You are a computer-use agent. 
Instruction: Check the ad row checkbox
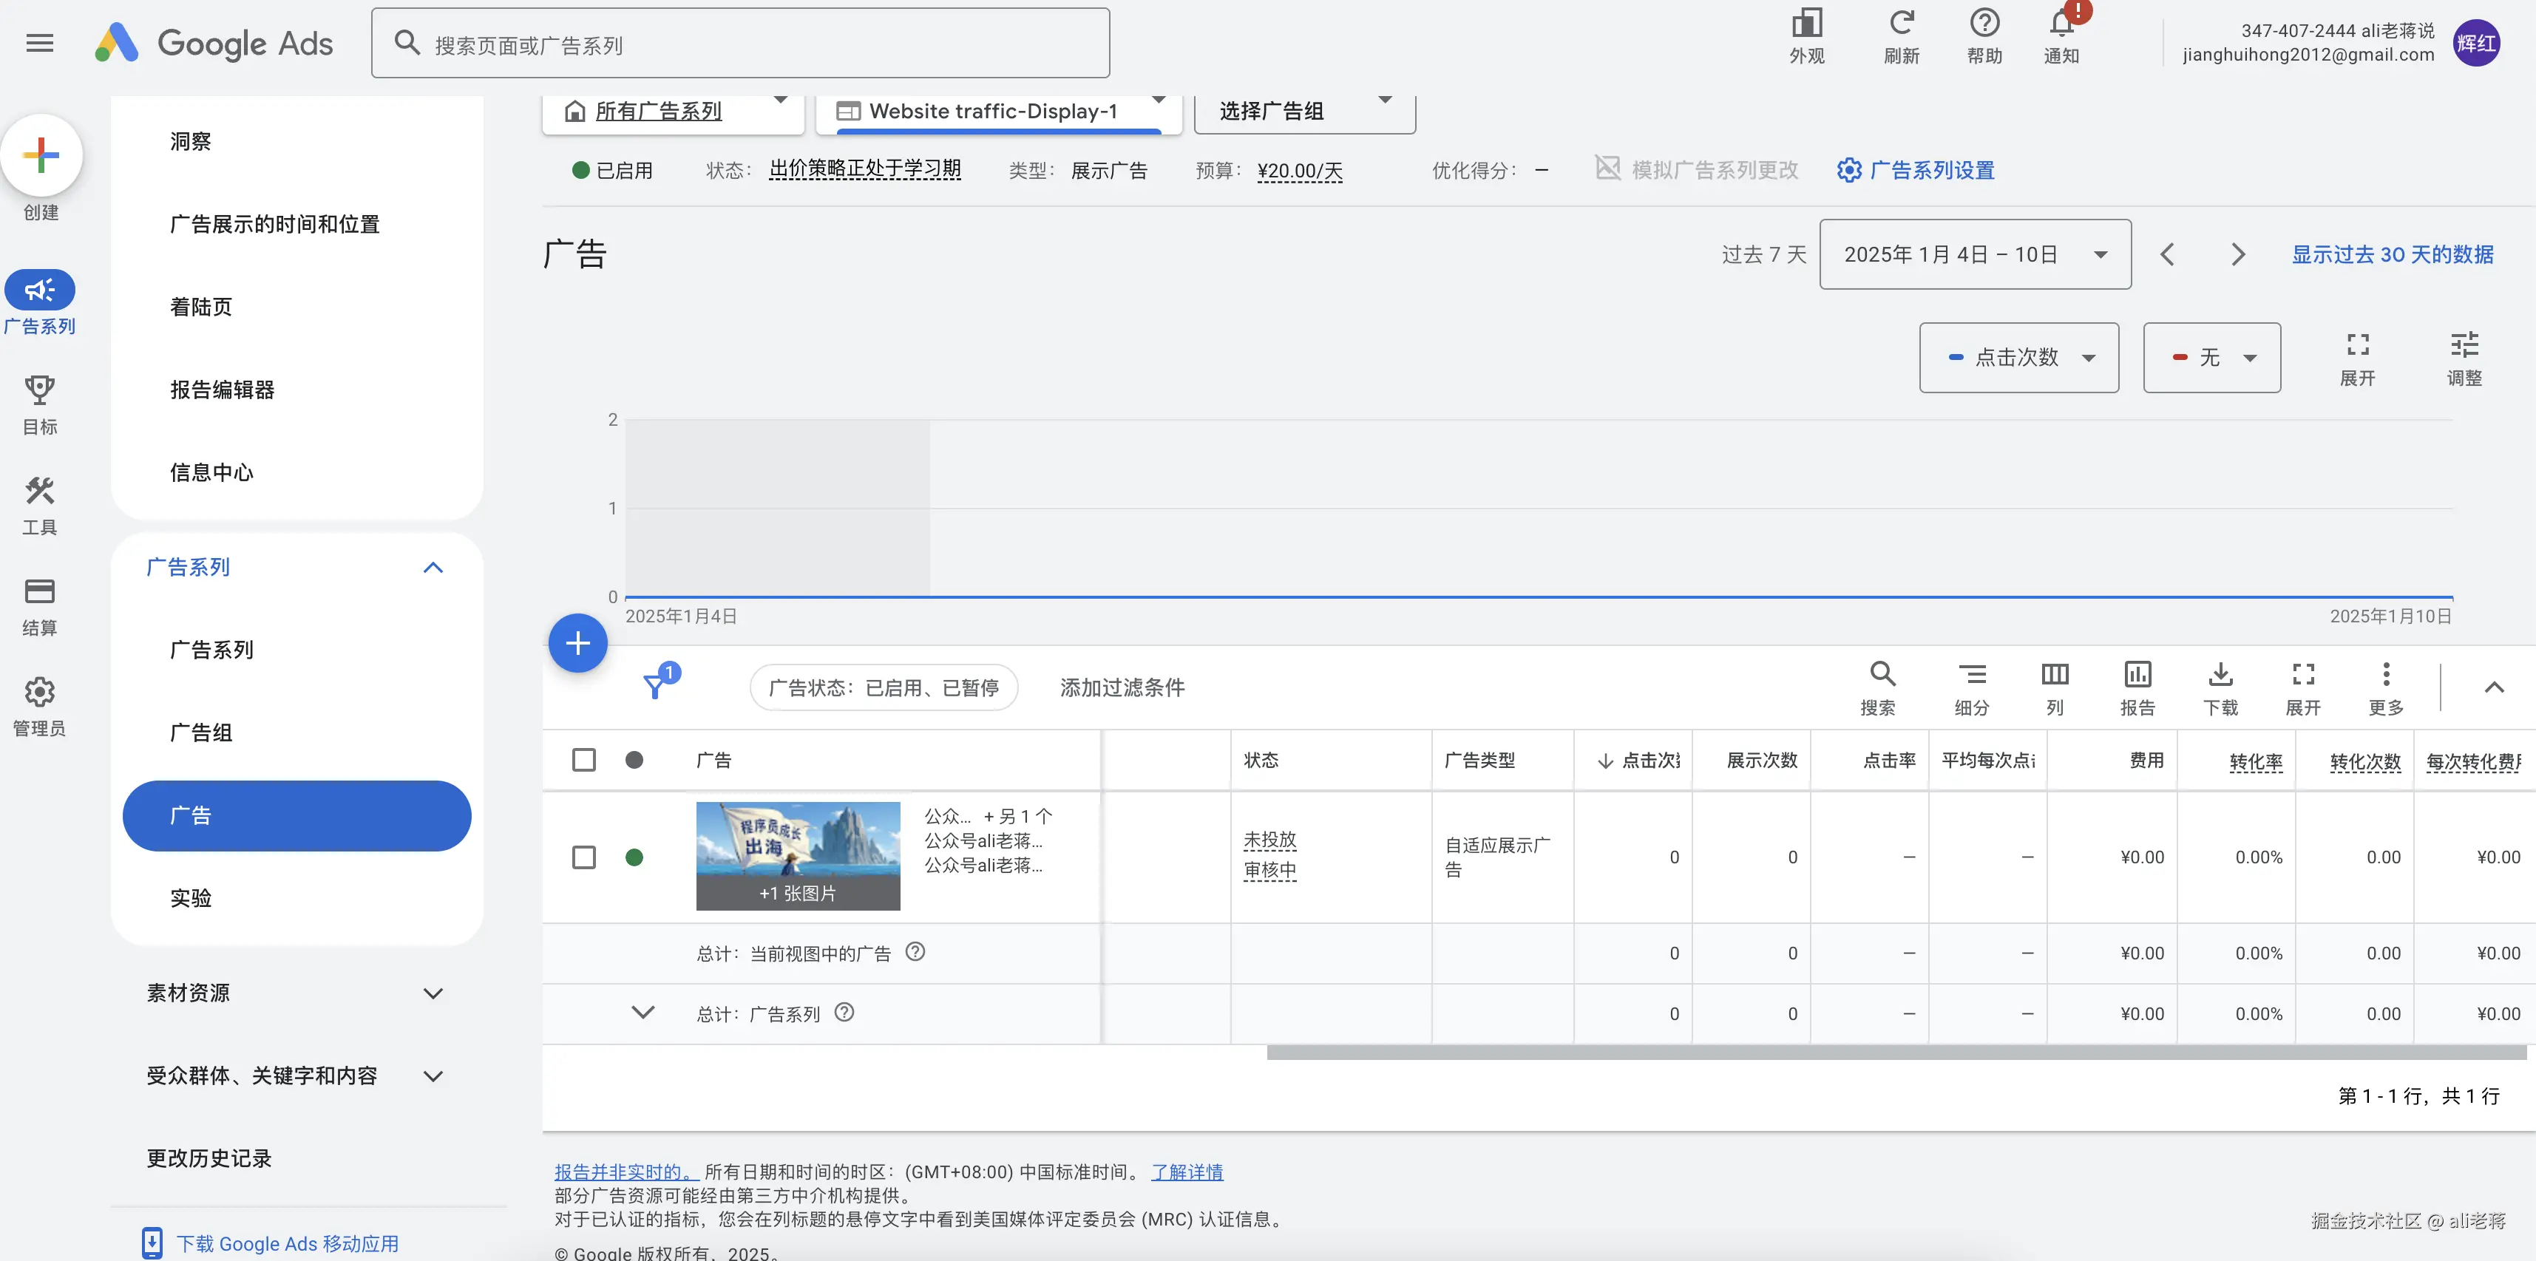click(x=584, y=857)
